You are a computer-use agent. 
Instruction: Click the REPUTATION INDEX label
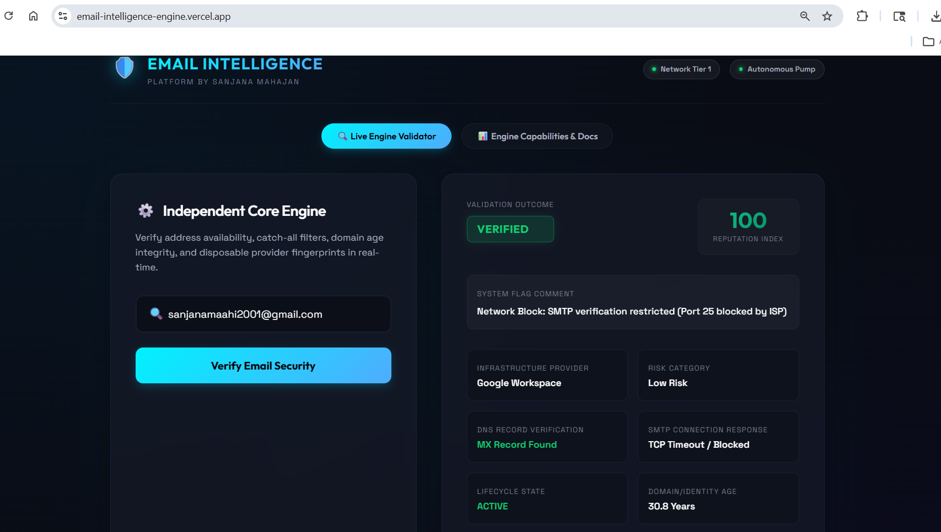click(748, 239)
